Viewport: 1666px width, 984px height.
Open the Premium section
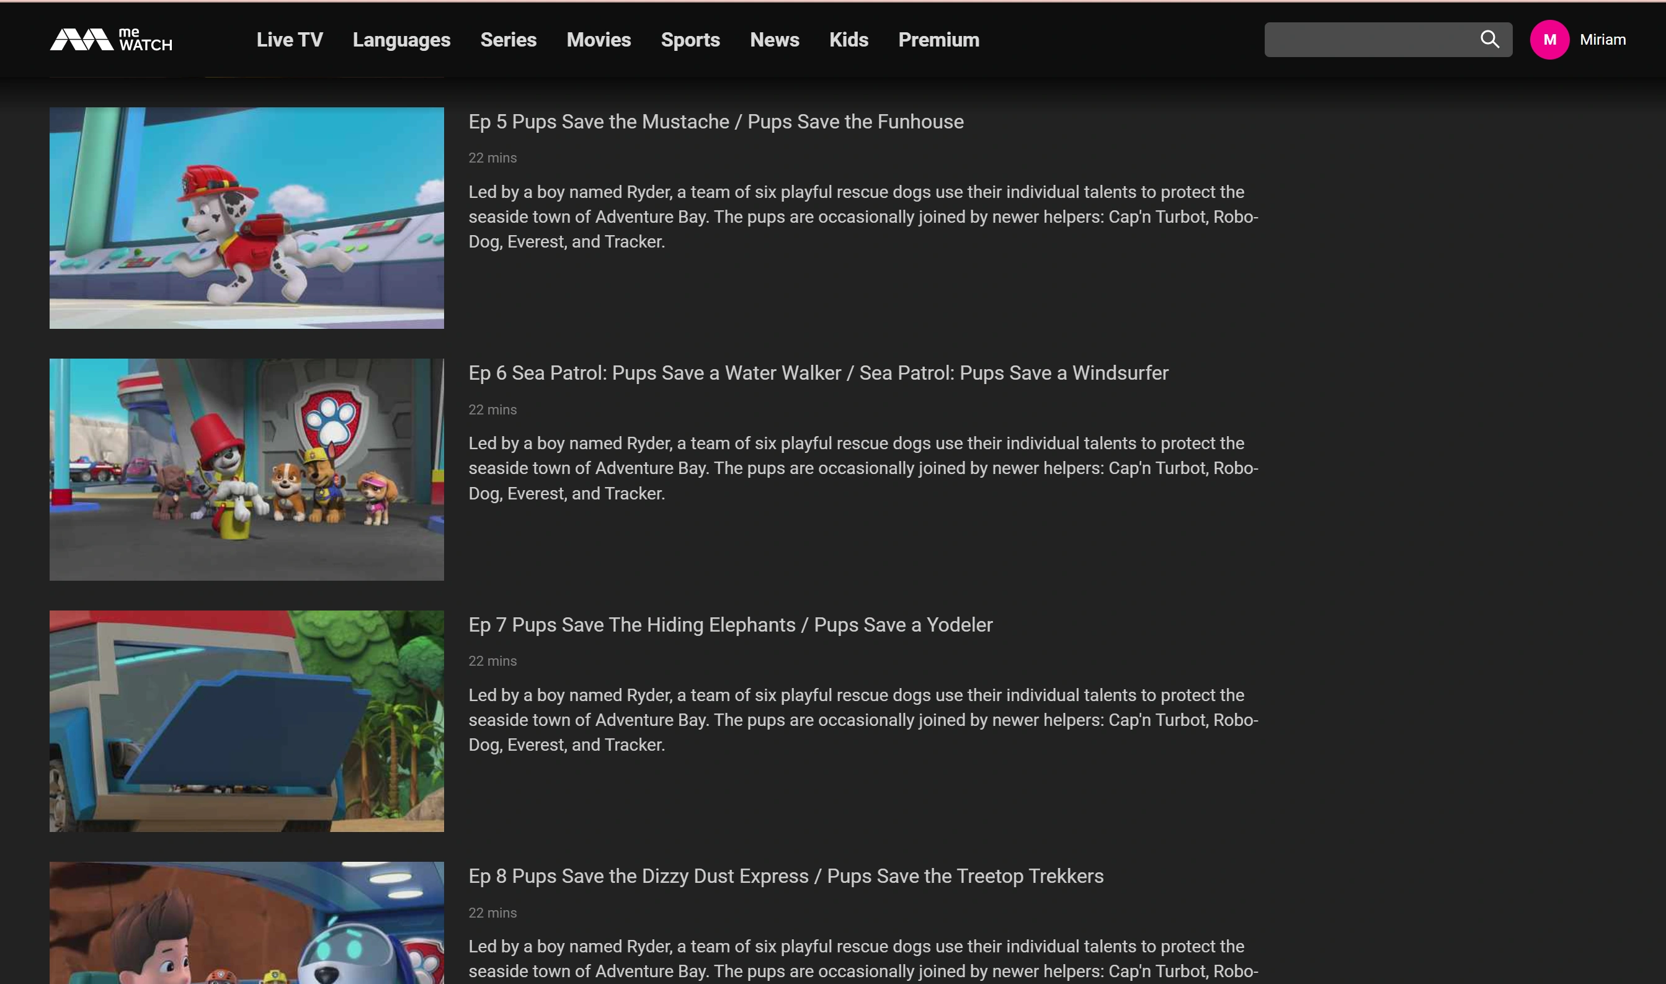click(x=938, y=40)
